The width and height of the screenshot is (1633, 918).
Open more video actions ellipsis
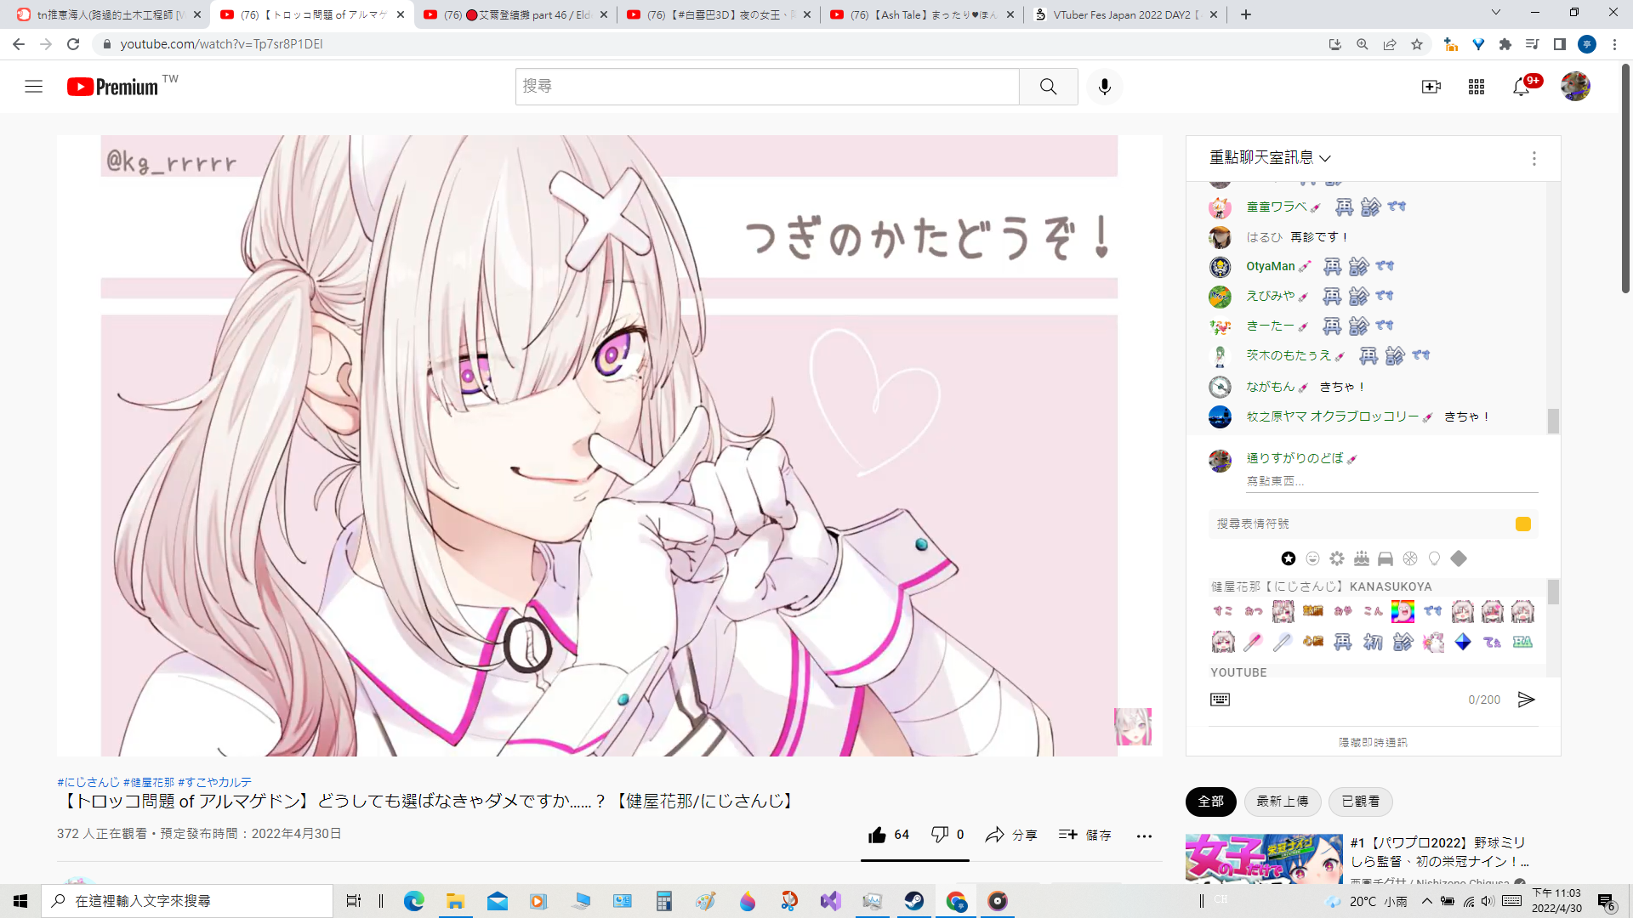click(1144, 836)
